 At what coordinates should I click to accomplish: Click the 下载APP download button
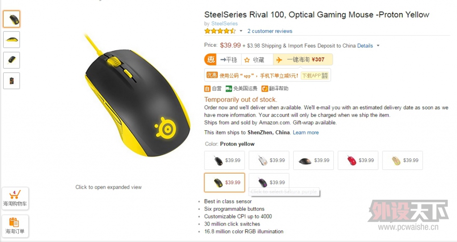315,76
